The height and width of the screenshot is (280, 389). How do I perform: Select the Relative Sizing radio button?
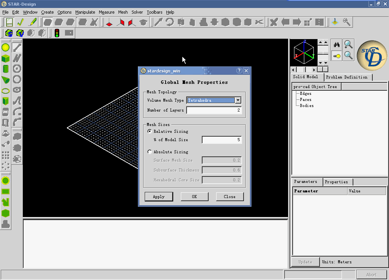click(150, 131)
